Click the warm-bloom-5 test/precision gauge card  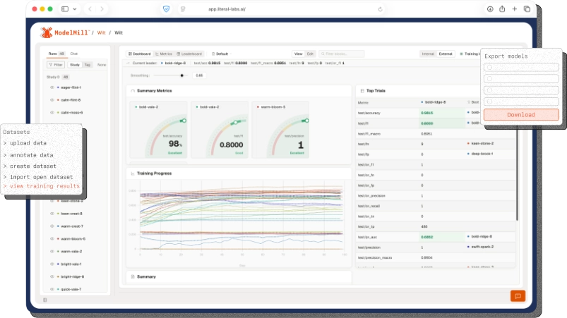(280, 130)
